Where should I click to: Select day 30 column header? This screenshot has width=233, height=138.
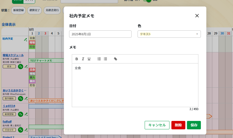click(x=222, y=33)
